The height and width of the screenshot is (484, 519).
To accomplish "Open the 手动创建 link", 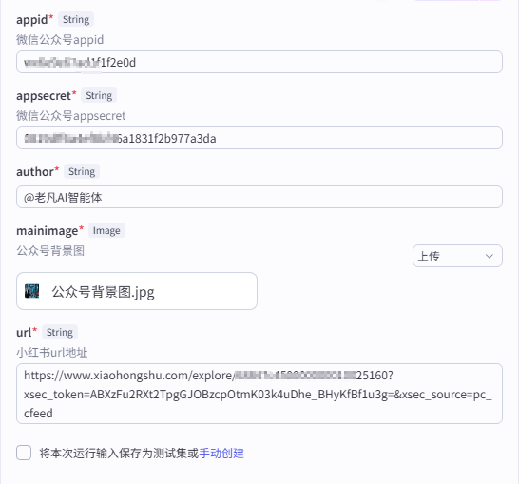I will pyautogui.click(x=221, y=453).
